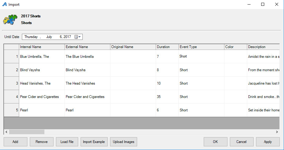Click duration value 7 for Blue Umbrella
Image resolution: width=284 pixels, height=150 pixels.
click(x=167, y=57)
